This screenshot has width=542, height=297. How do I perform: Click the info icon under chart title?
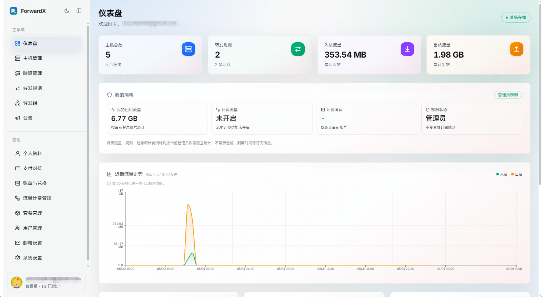coord(109,184)
